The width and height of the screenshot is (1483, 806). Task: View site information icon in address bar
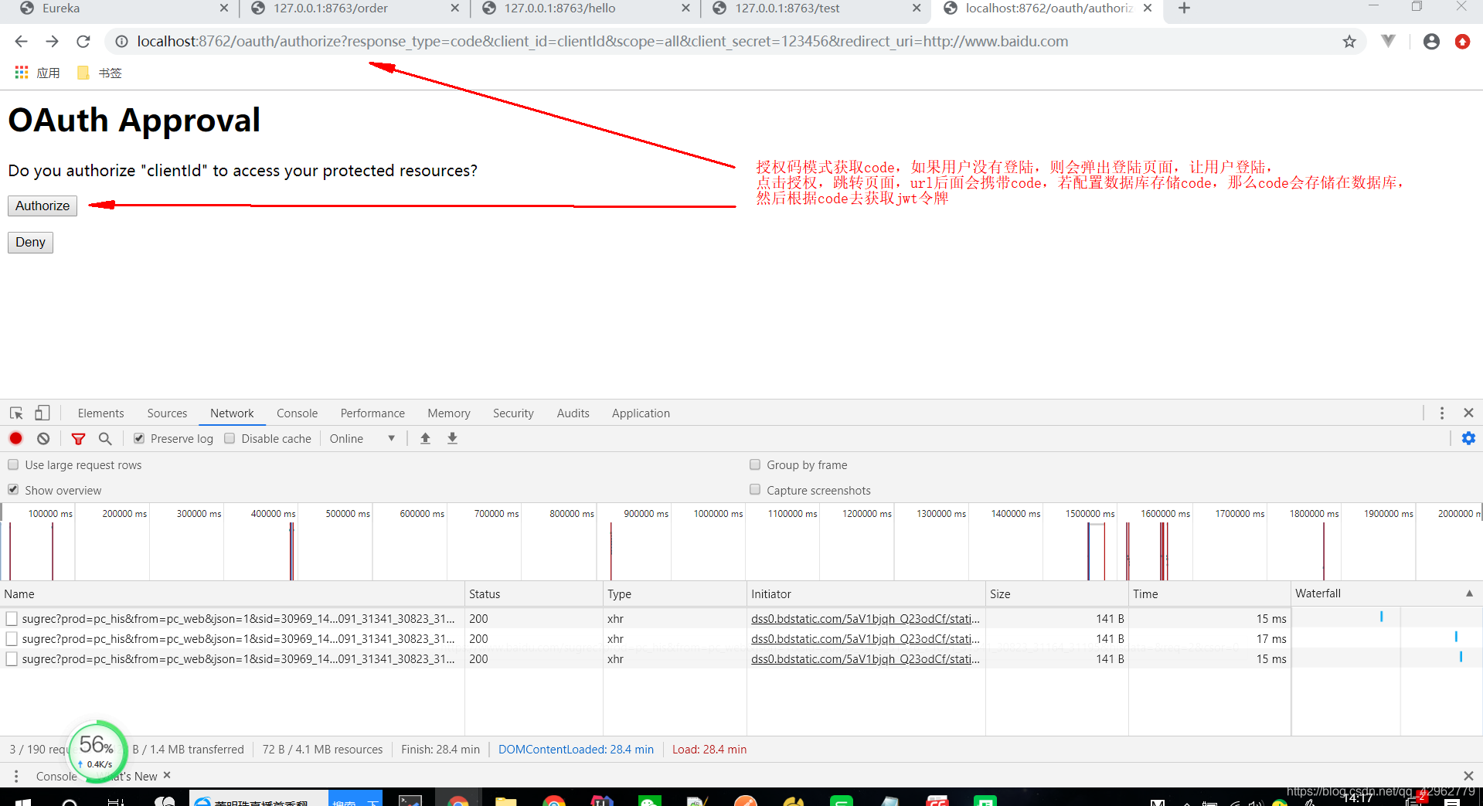click(x=121, y=42)
